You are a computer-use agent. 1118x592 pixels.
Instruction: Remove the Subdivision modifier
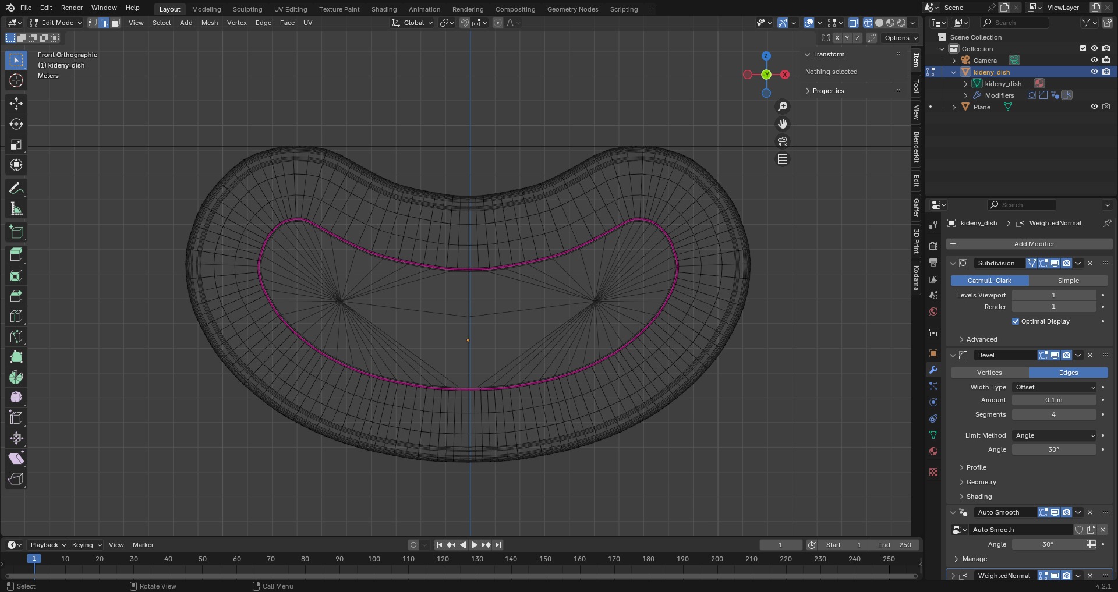click(x=1090, y=263)
